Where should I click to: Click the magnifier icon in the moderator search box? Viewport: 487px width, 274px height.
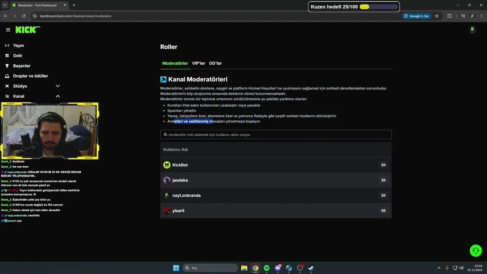coord(165,134)
